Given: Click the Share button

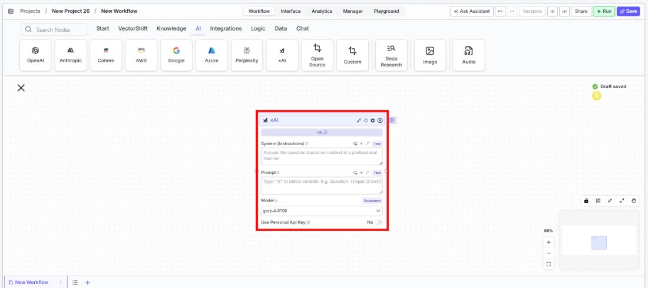Looking at the screenshot, I should [581, 11].
